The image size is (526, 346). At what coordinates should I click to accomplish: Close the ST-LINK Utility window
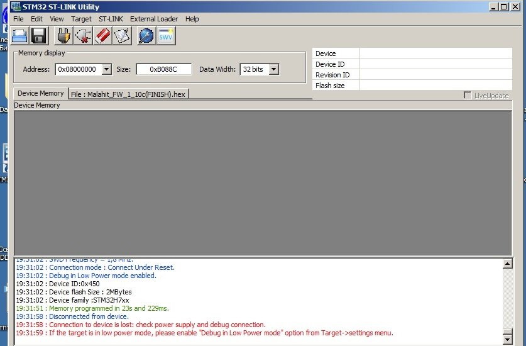(x=515, y=6)
